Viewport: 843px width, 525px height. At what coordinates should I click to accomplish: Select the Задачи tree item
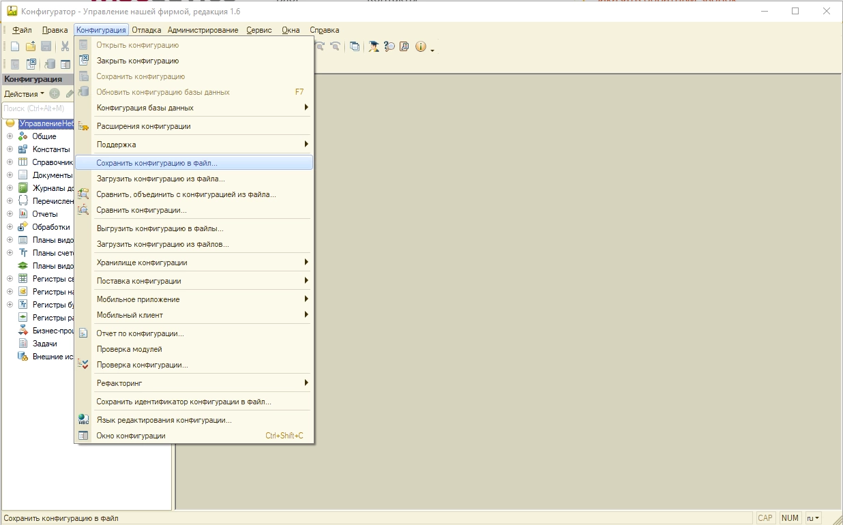pos(45,344)
